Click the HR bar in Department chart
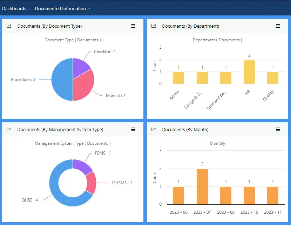This screenshot has height=225, width=291. 249,72
